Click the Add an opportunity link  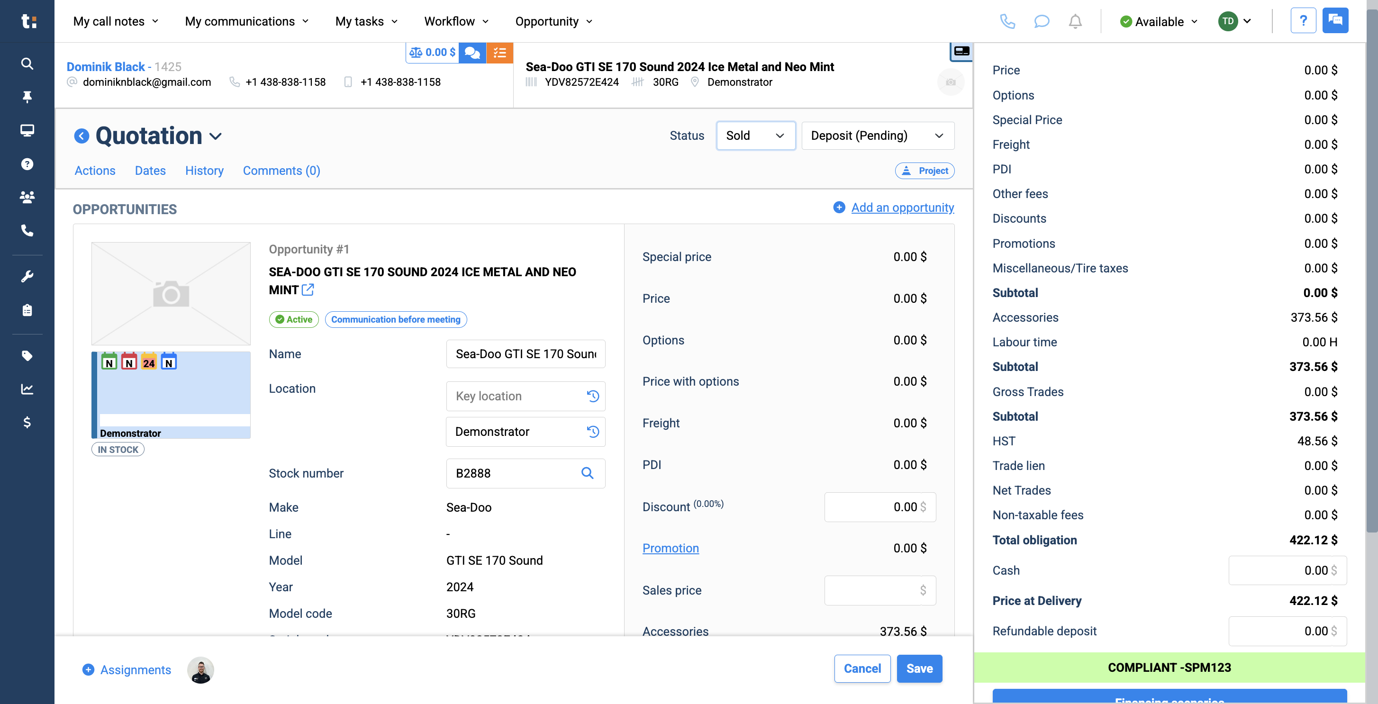point(902,208)
